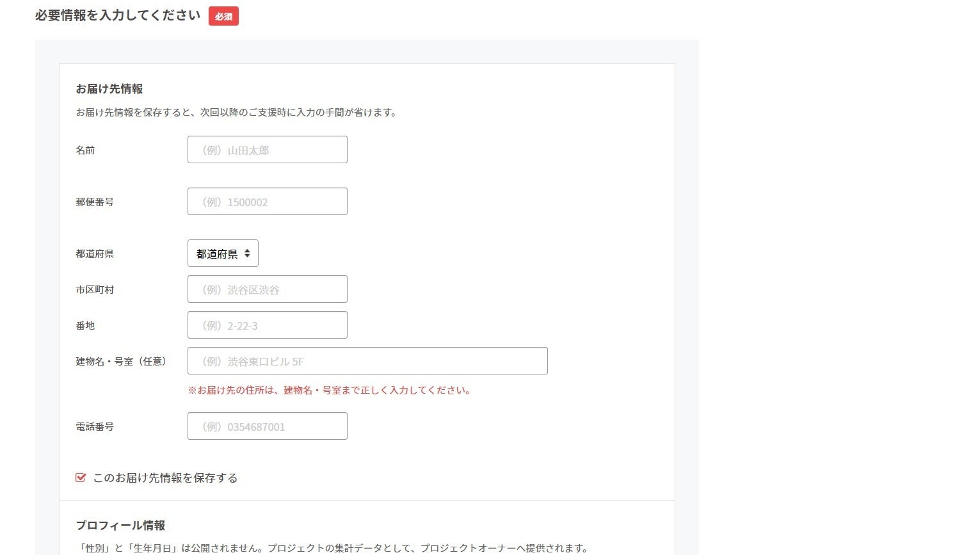
Task: Click the 電話番号 field label
Action: (x=95, y=427)
